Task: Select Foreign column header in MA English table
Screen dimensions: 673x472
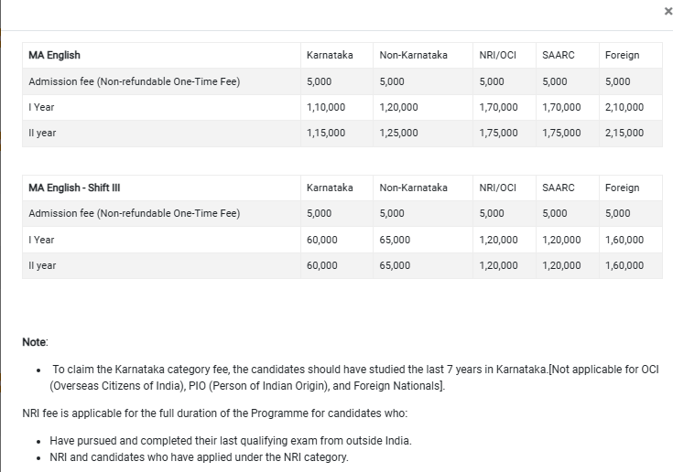Action: click(622, 55)
